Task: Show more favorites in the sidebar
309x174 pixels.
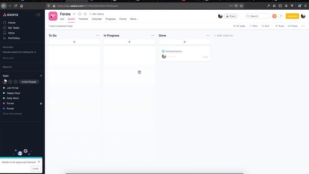Action: pyautogui.click(x=8, y=58)
